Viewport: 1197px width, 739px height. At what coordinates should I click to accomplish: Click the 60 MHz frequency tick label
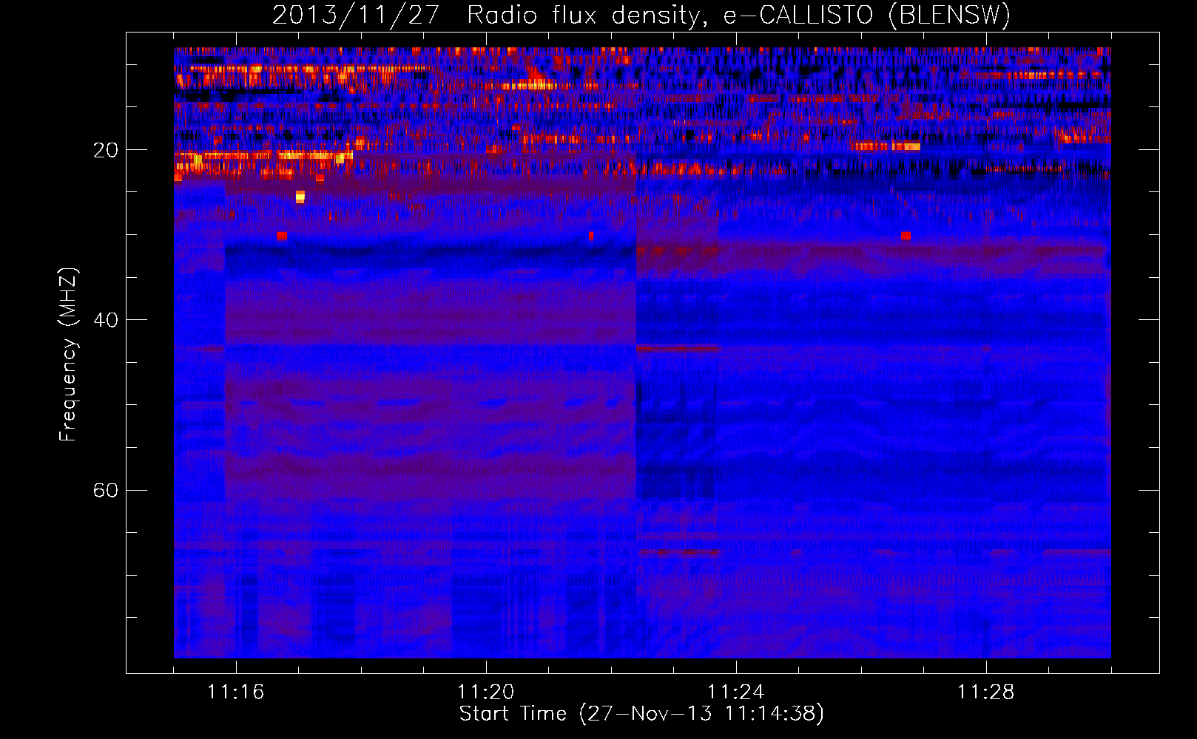point(106,491)
